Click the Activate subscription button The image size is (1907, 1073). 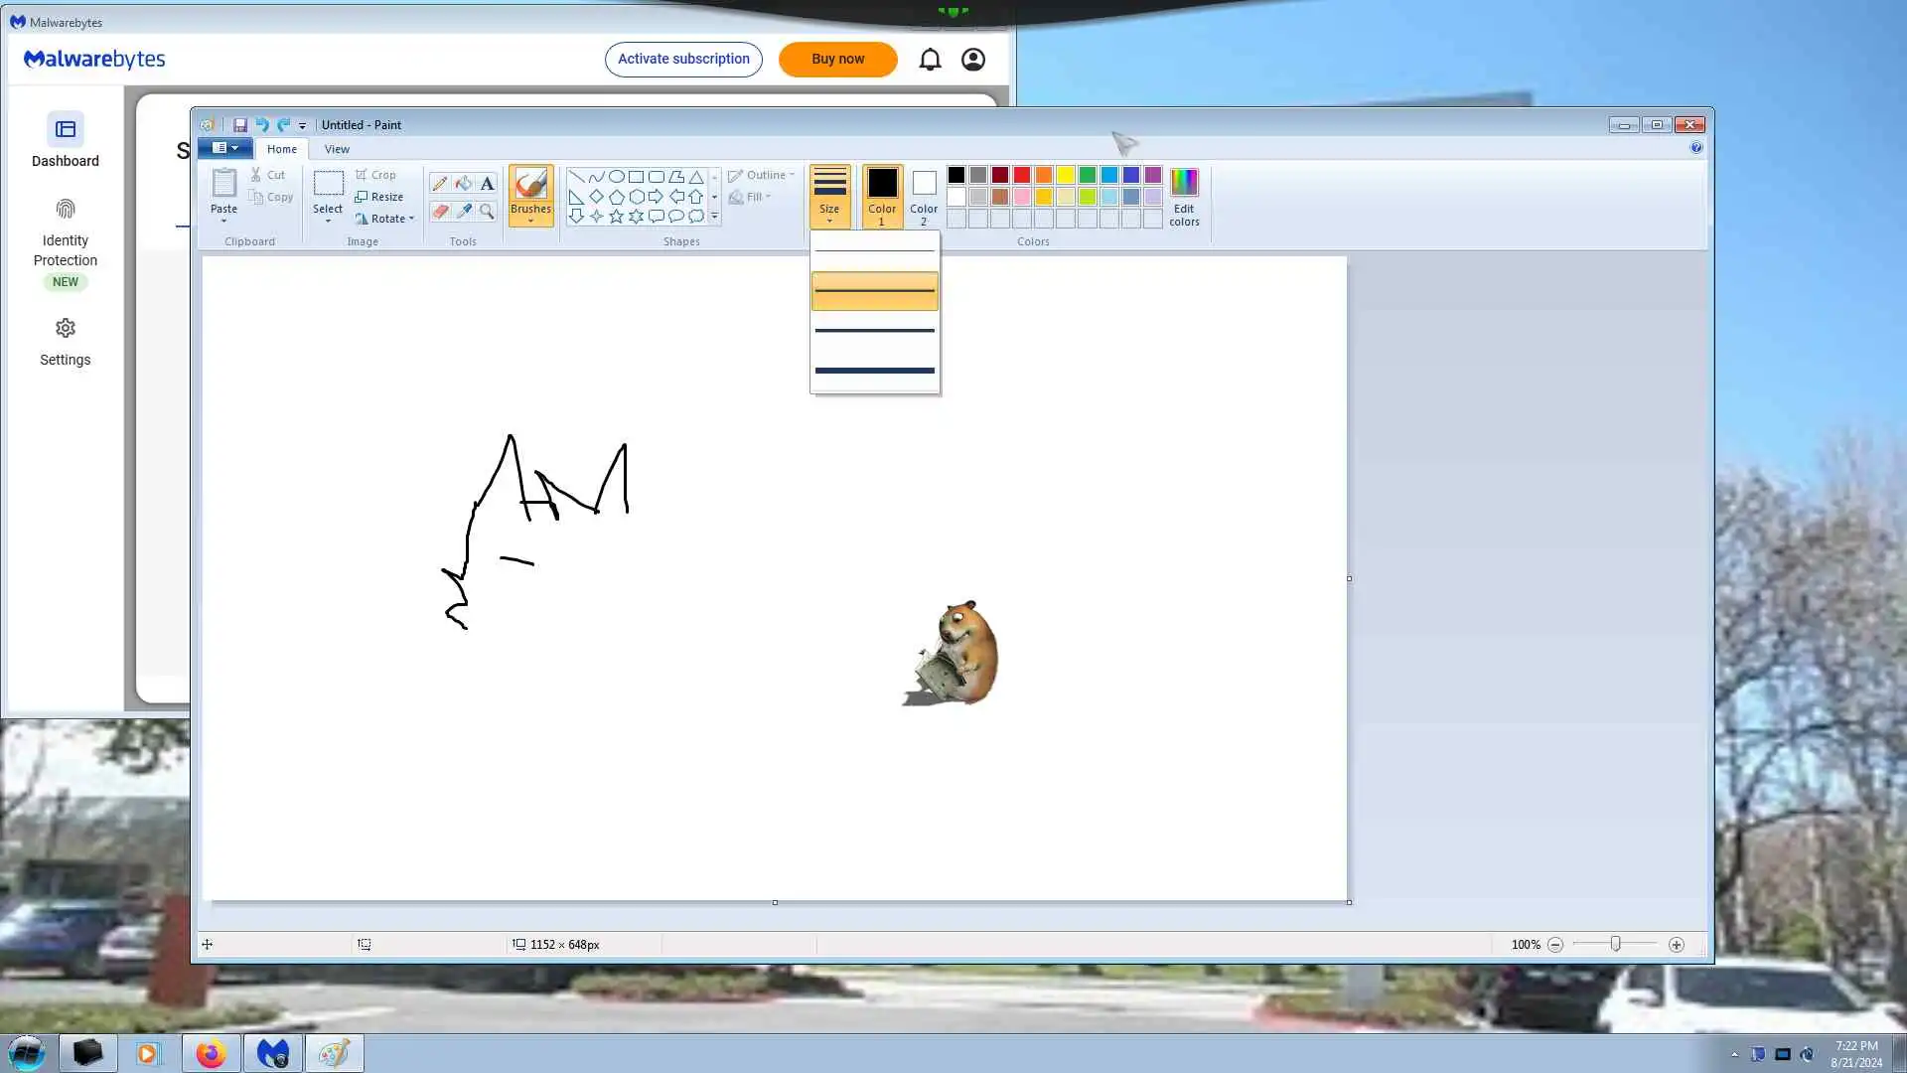tap(683, 59)
